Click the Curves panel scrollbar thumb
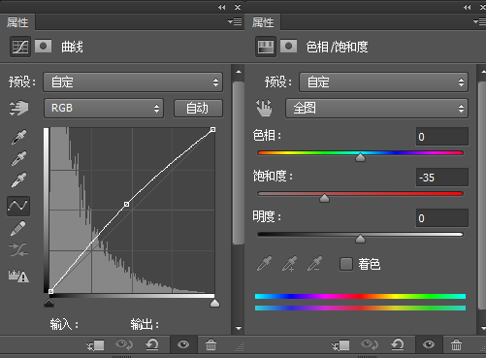The image size is (486, 358). pyautogui.click(x=239, y=163)
